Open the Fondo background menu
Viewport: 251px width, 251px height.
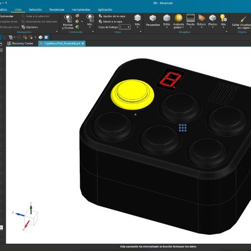(190, 21)
